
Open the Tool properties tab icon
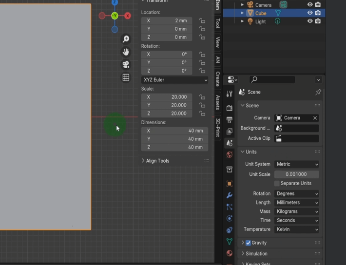coord(229,94)
